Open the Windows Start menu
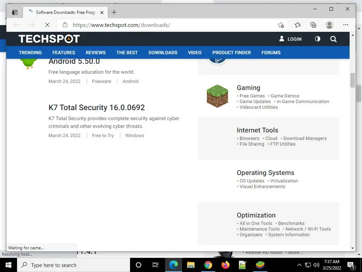 [x=8, y=265]
